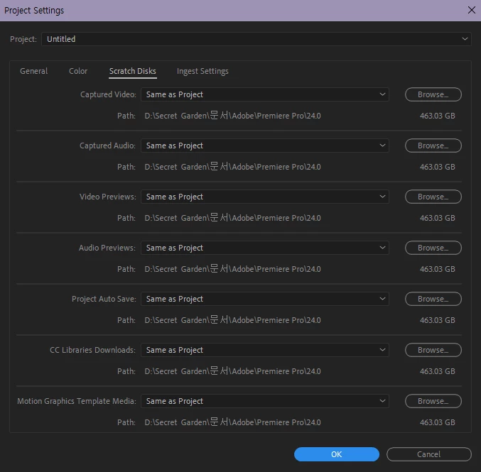
Task: Click the Project Auto Save label
Action: coord(104,299)
